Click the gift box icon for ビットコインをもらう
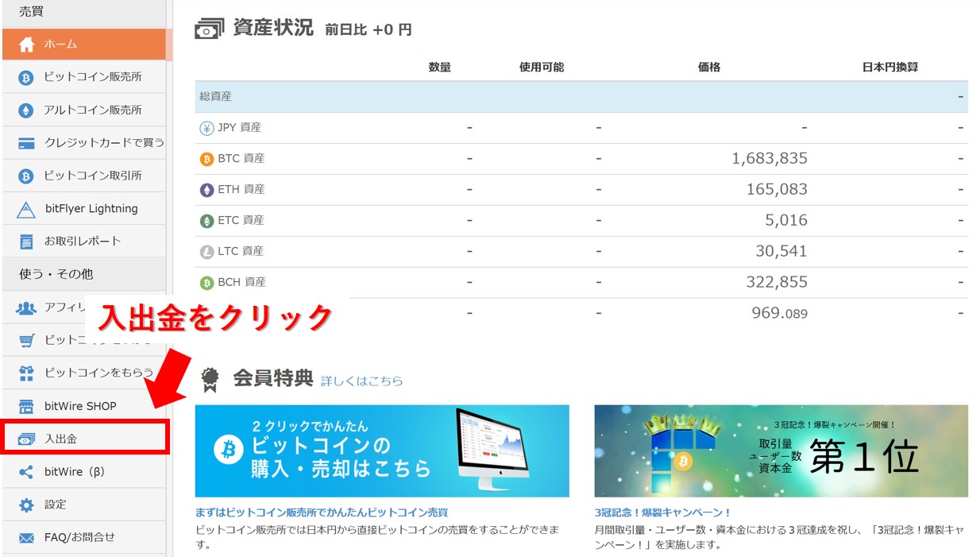Viewport: 980px width, 557px height. [26, 373]
